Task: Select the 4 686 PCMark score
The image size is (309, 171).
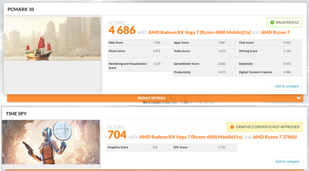Action: click(x=122, y=30)
